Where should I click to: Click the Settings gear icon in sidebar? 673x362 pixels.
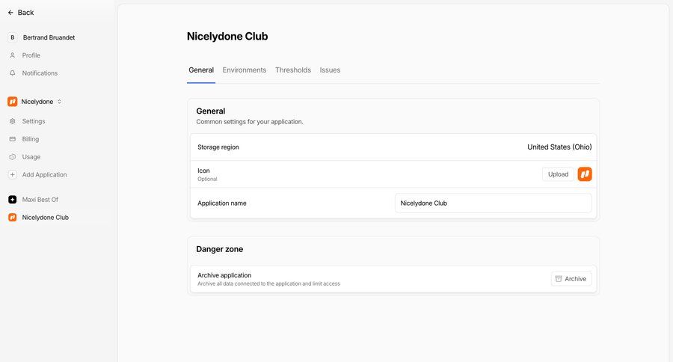(13, 121)
